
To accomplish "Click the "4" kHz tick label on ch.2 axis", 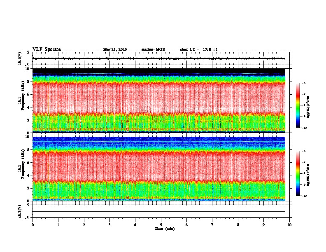I will 29,175.
